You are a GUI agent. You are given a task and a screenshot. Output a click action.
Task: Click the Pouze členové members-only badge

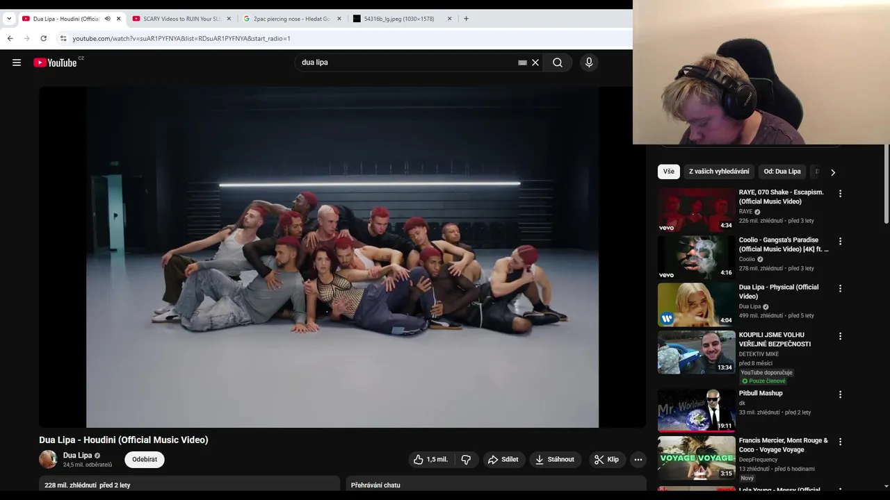point(763,381)
